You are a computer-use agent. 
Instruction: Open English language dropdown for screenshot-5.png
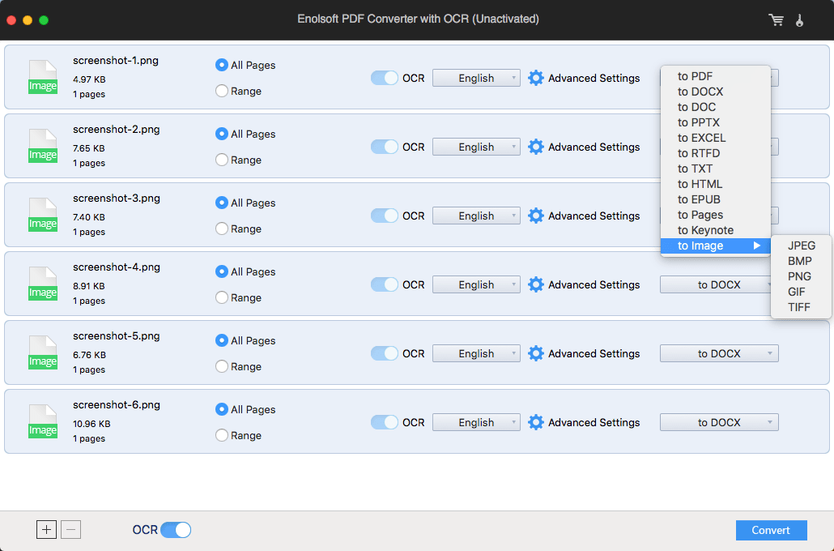click(476, 353)
